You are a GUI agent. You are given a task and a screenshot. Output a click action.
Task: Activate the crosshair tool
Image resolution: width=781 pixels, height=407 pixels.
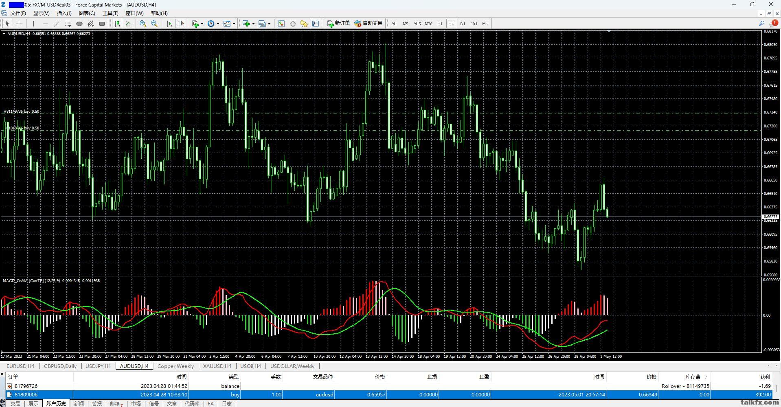click(x=19, y=24)
